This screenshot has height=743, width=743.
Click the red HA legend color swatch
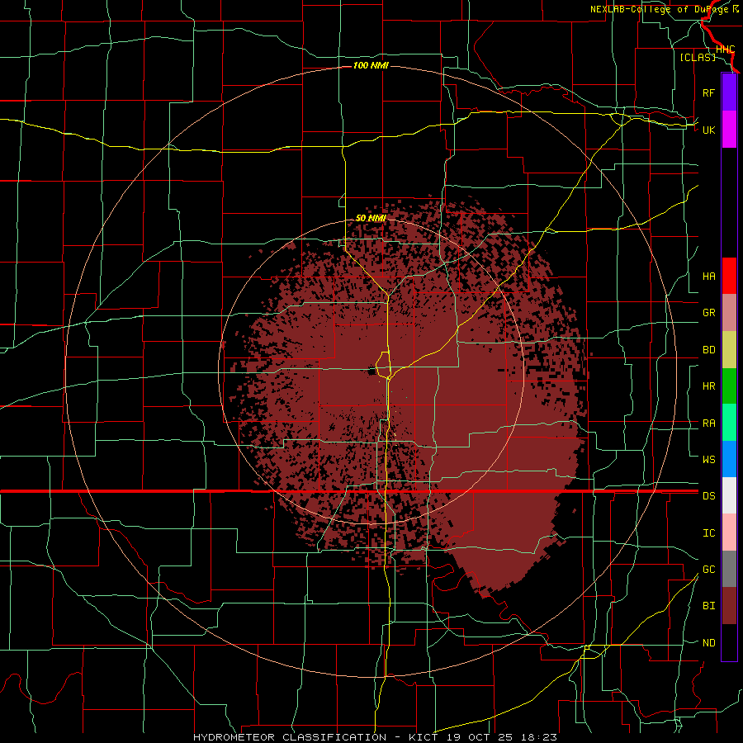[x=729, y=276]
